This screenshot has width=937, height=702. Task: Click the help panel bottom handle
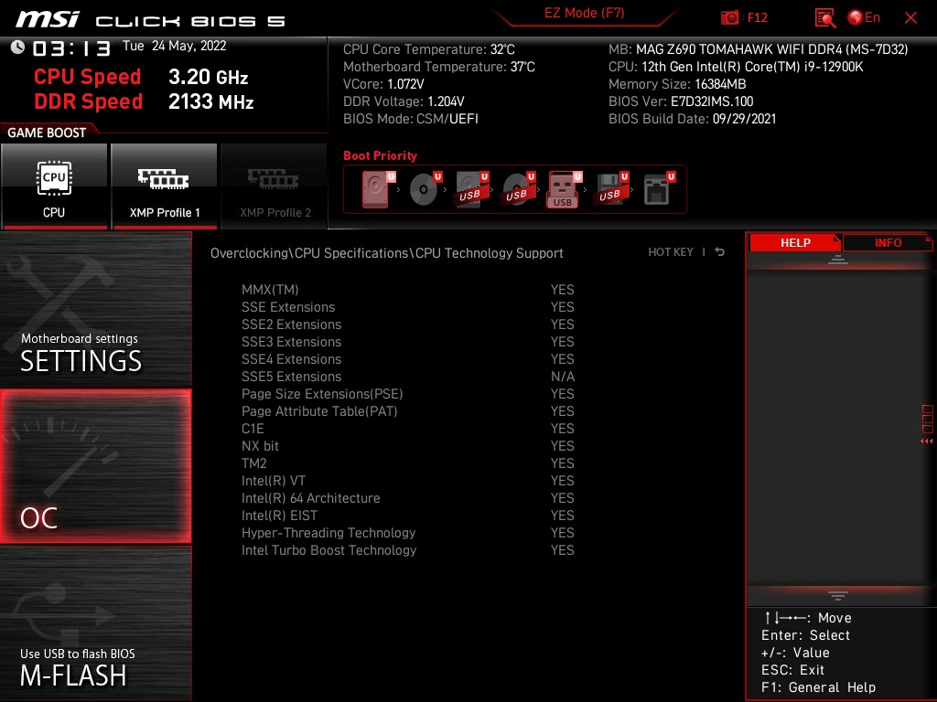coord(838,595)
